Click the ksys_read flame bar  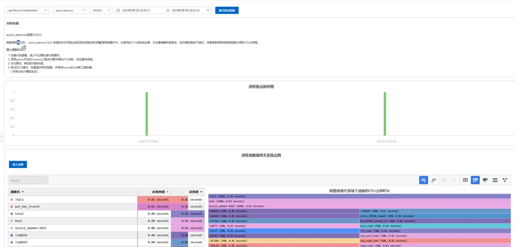coord(435,226)
